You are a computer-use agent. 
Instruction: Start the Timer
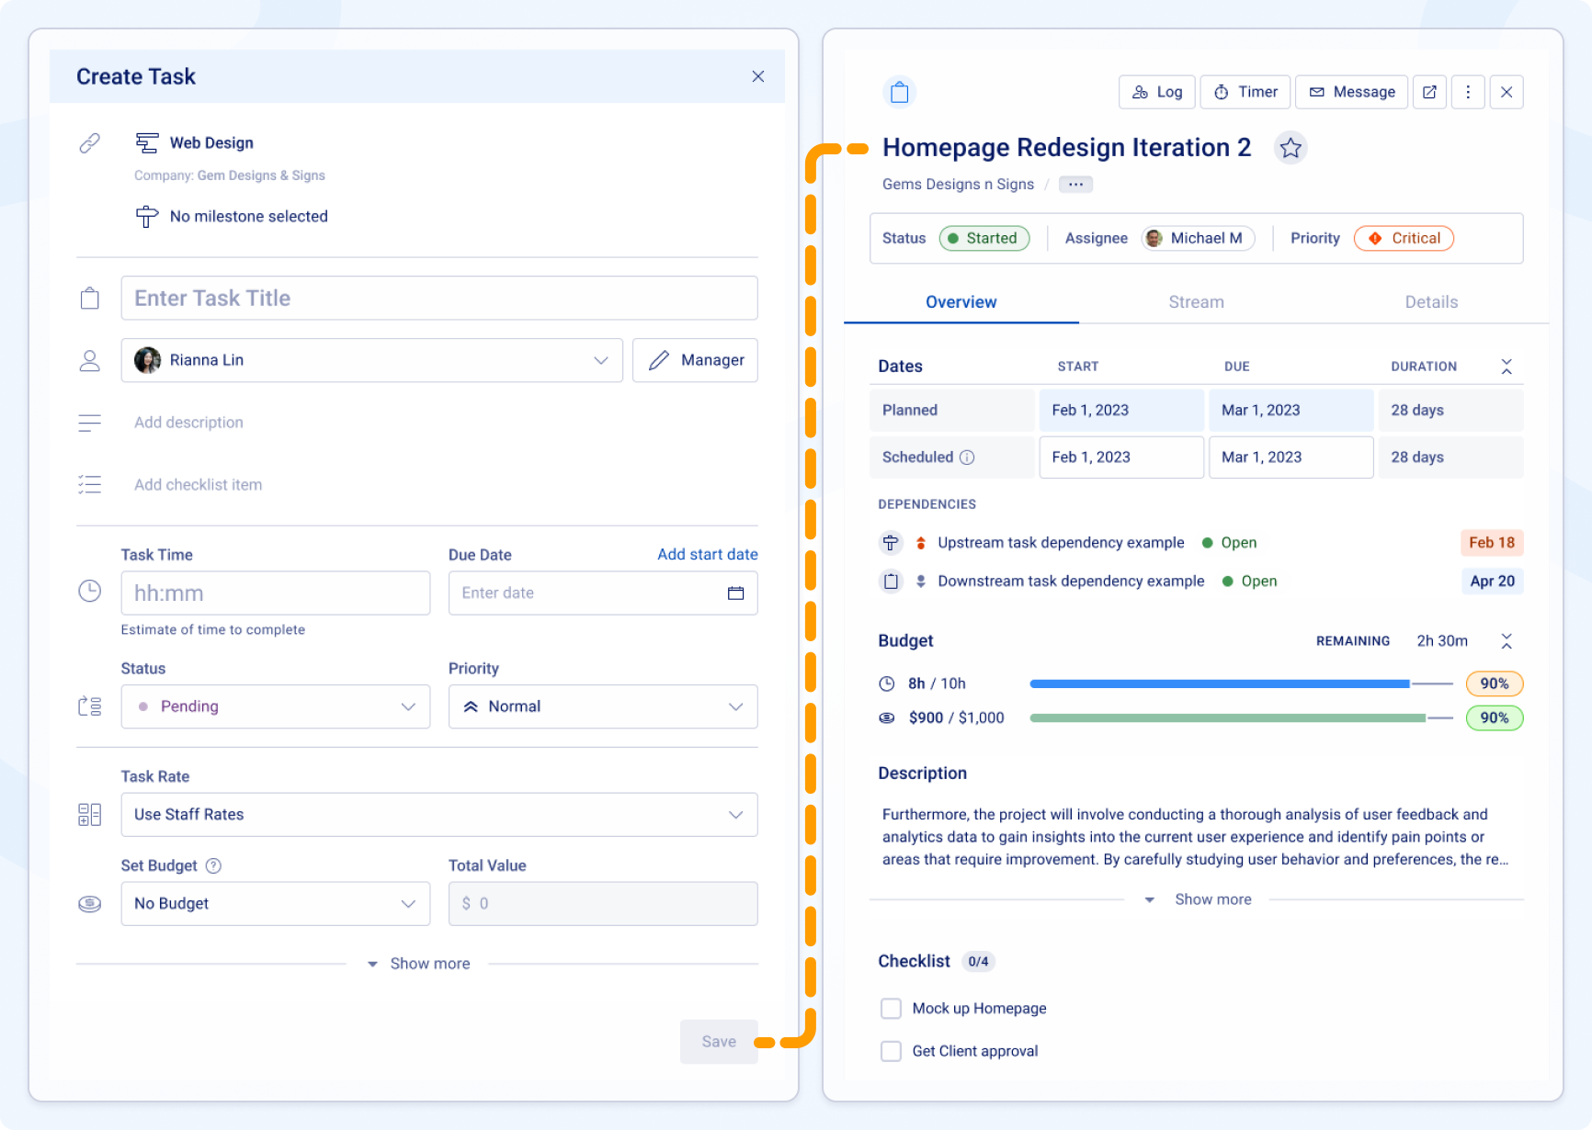coord(1245,92)
